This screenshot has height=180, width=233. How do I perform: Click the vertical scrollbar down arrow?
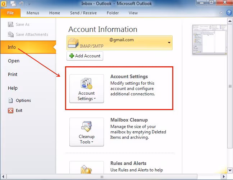pyautogui.click(x=230, y=170)
